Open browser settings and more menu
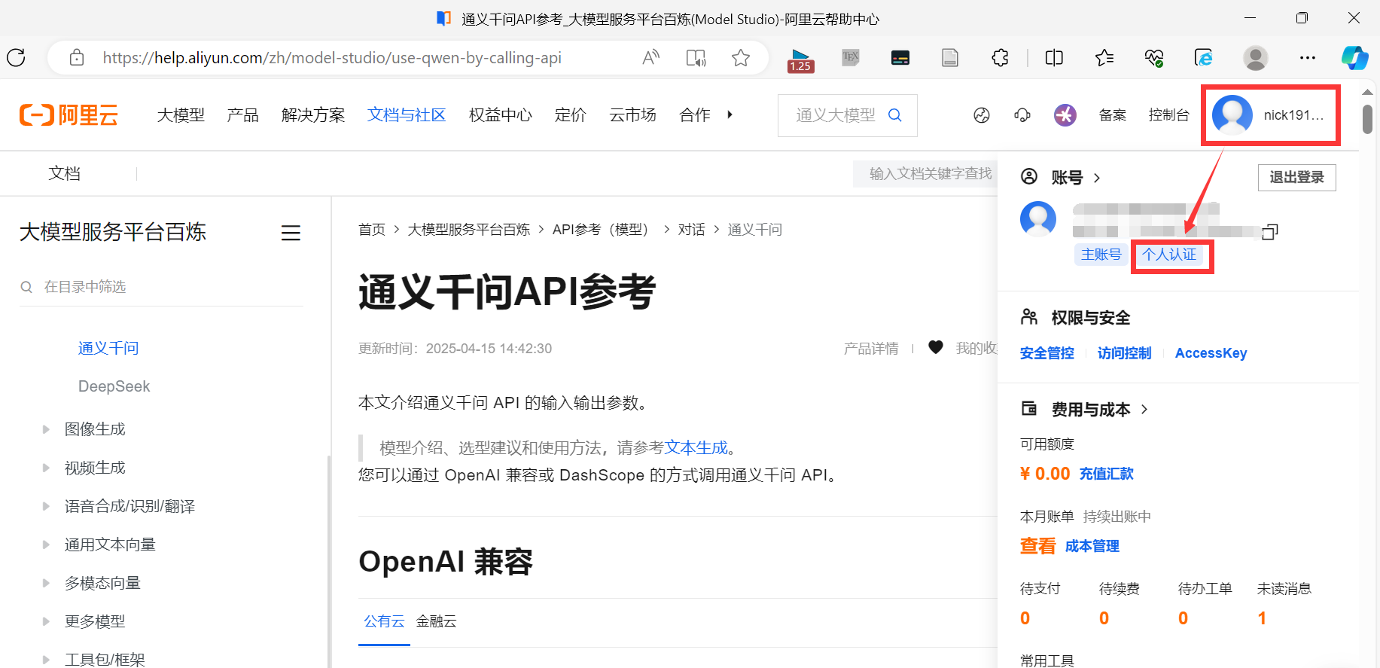This screenshot has width=1380, height=668. tap(1308, 57)
